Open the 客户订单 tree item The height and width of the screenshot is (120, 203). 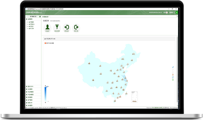(31, 29)
